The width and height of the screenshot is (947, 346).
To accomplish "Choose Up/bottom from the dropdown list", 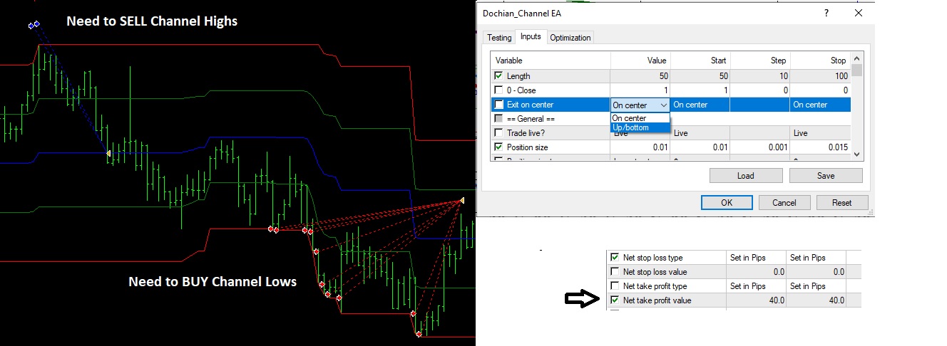I will tap(640, 127).
